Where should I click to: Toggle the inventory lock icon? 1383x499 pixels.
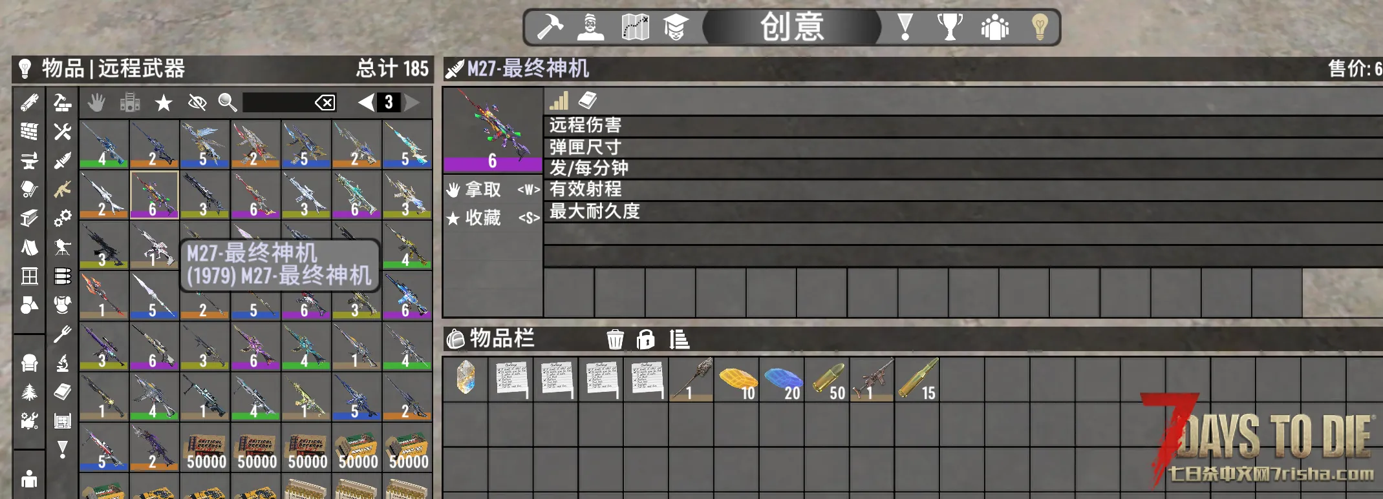(645, 338)
